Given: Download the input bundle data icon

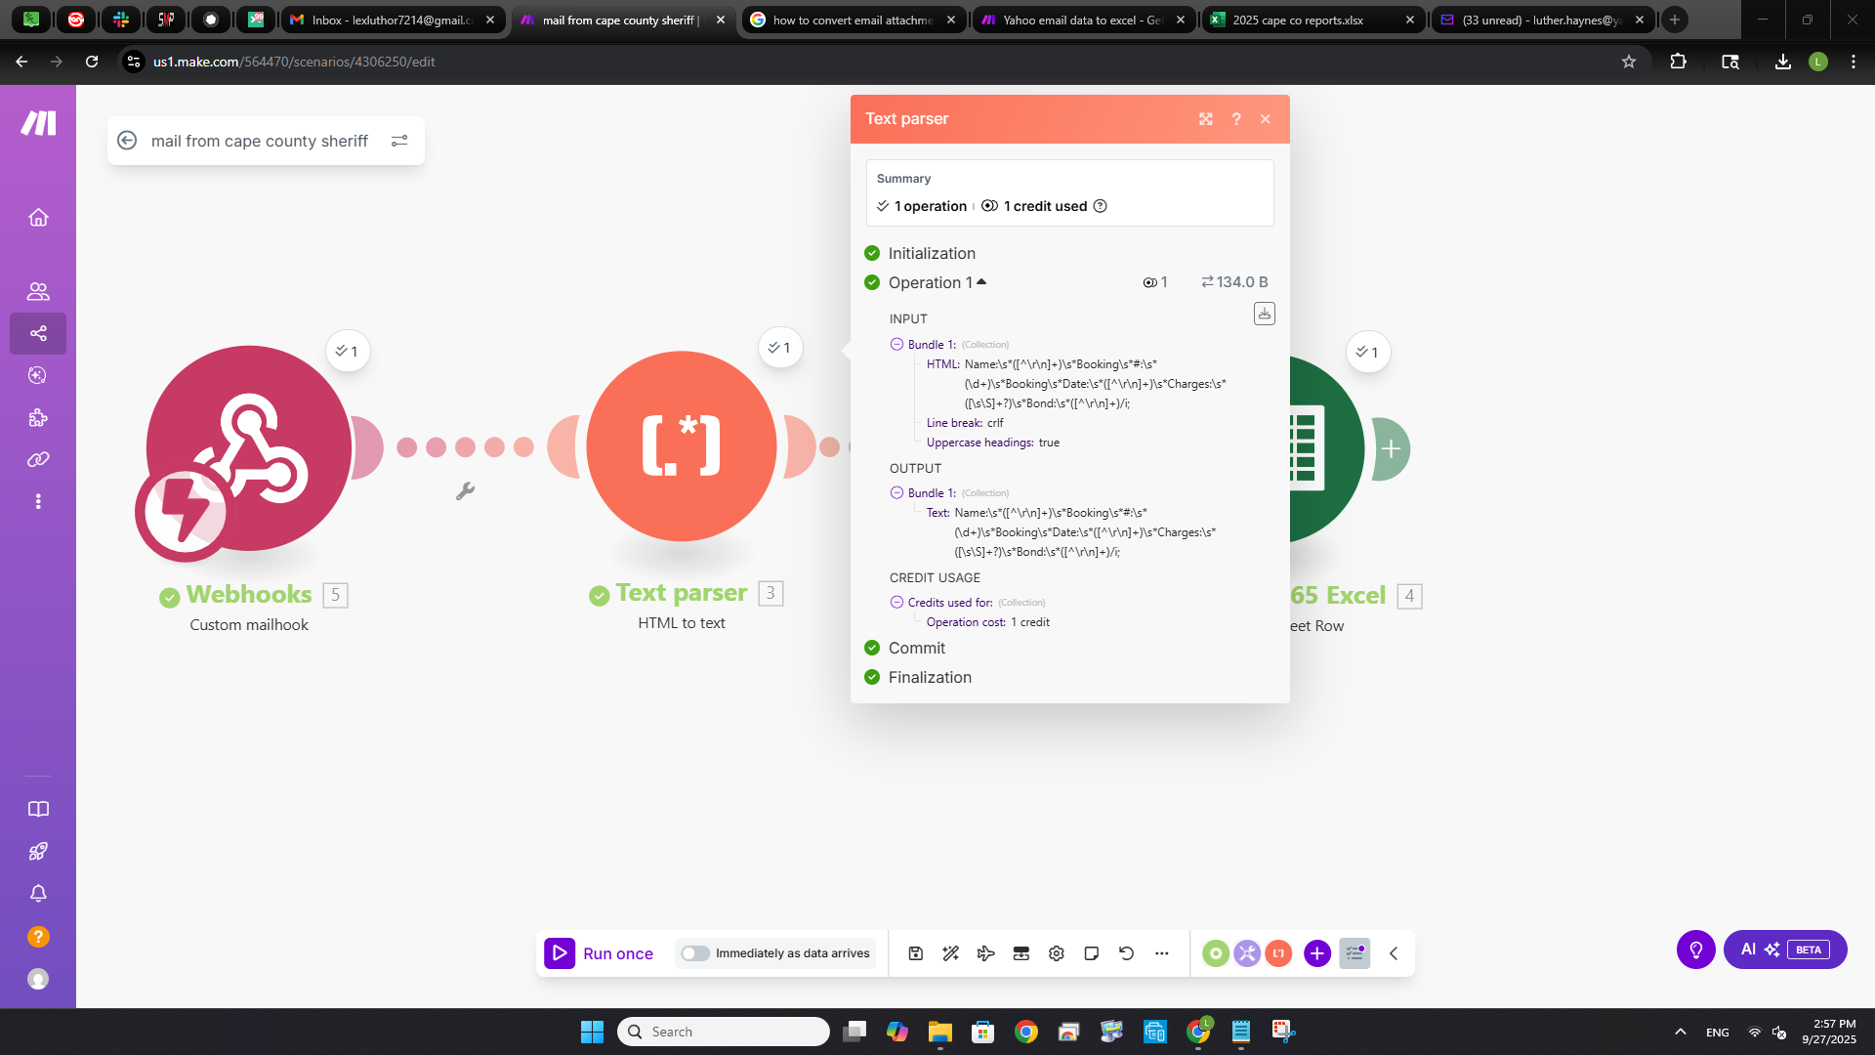Looking at the screenshot, I should (x=1264, y=314).
